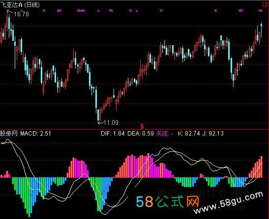The height and width of the screenshot is (219, 269).
Task: Select the DIF: 1.84 readout
Action: 113,134
